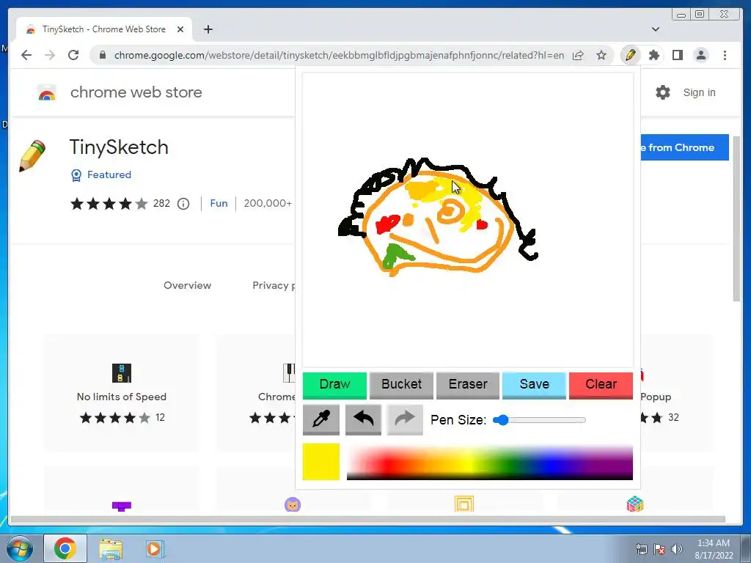Click the 200,000+ users text

[268, 204]
